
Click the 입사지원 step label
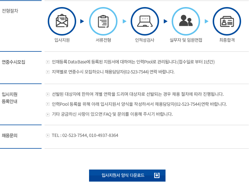pyautogui.click(x=62, y=40)
